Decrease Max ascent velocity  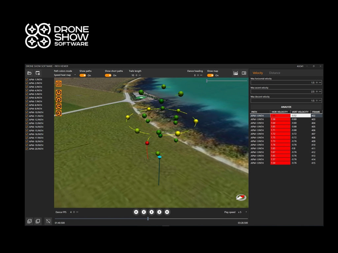coord(320,92)
